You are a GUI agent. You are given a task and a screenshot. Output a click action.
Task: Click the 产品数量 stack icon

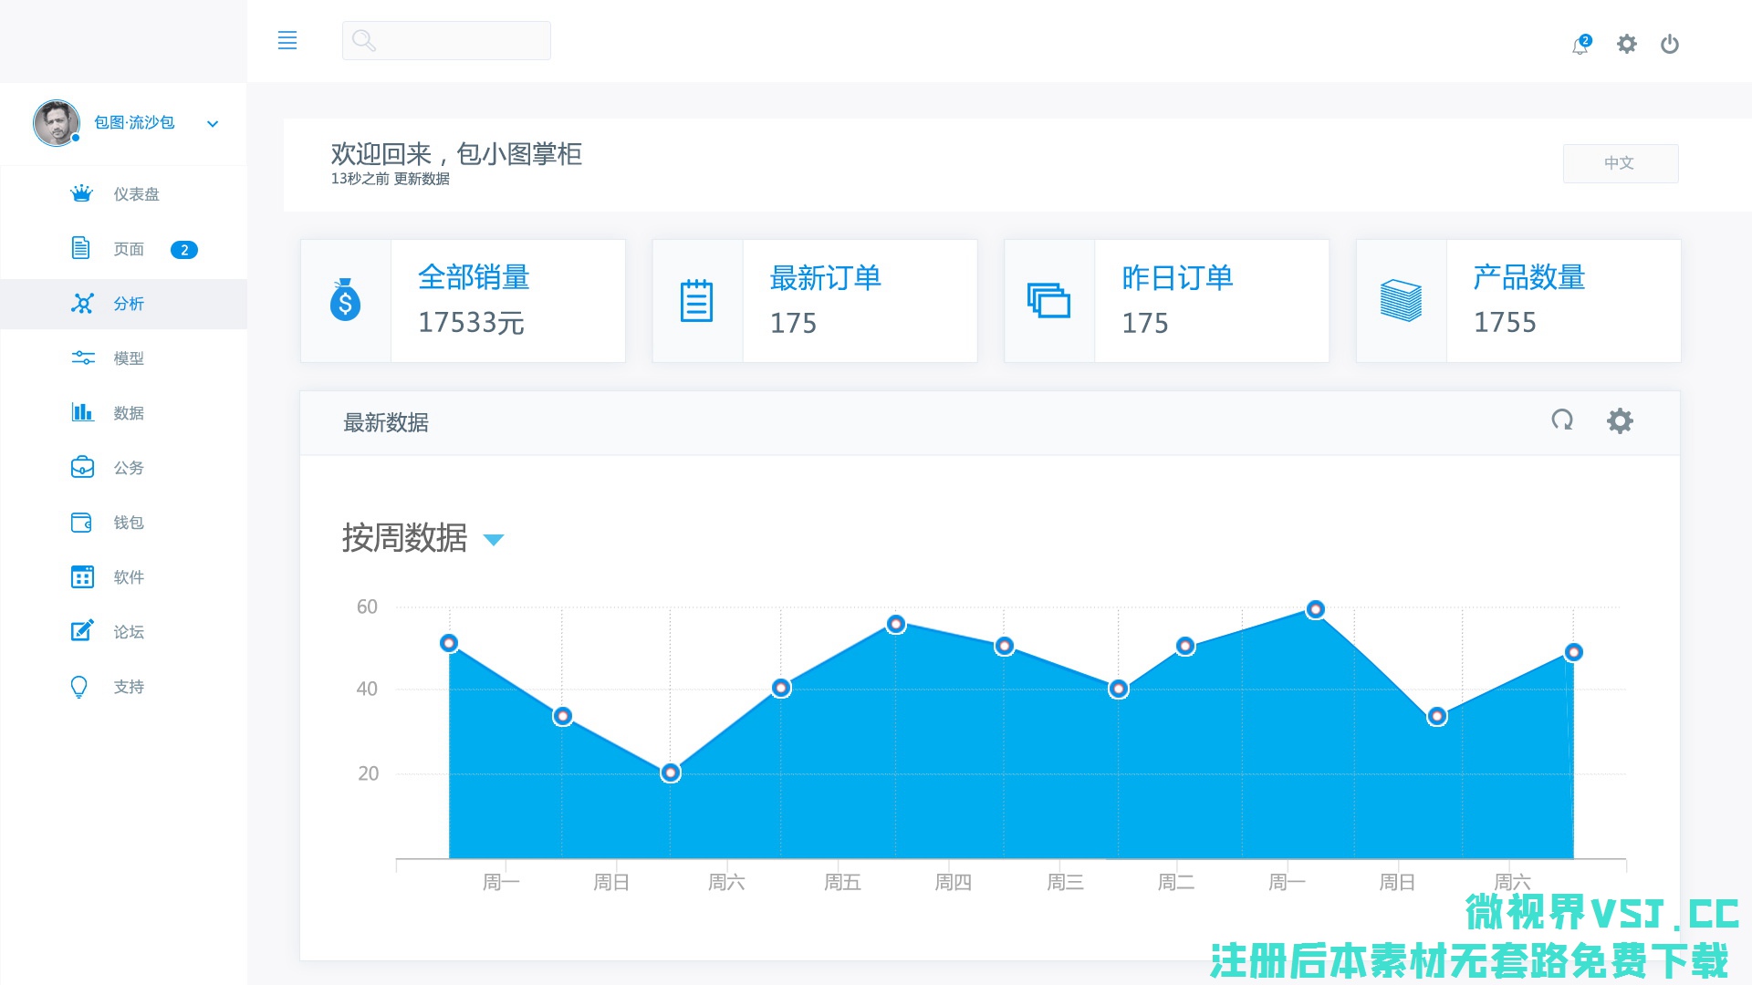pos(1401,301)
